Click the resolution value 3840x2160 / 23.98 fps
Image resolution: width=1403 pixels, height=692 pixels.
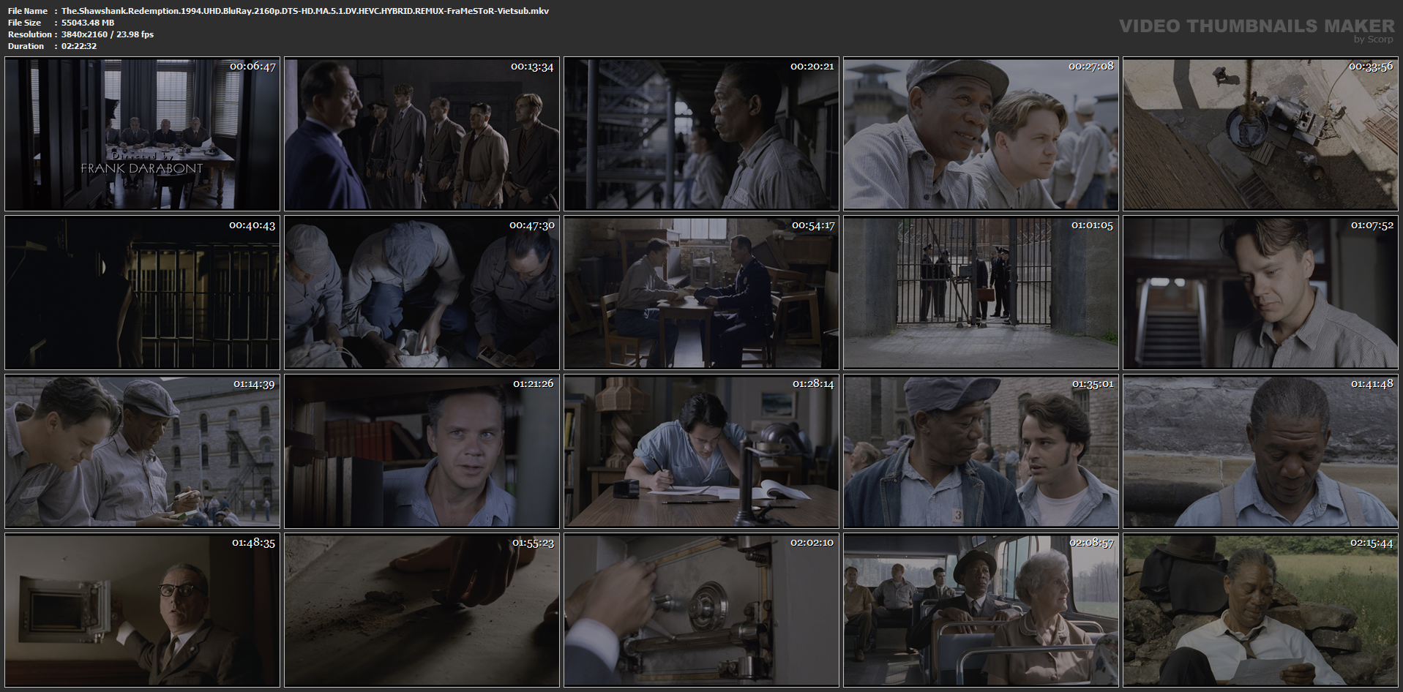click(108, 34)
